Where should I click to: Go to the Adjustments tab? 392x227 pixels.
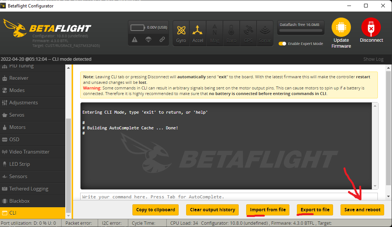32,103
